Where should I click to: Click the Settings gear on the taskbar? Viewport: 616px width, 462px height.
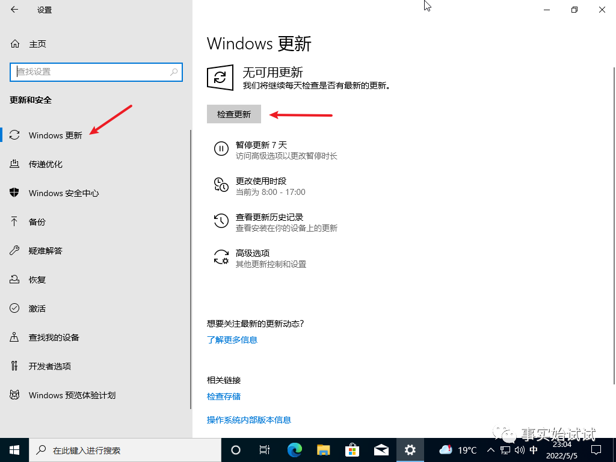pyautogui.click(x=410, y=450)
